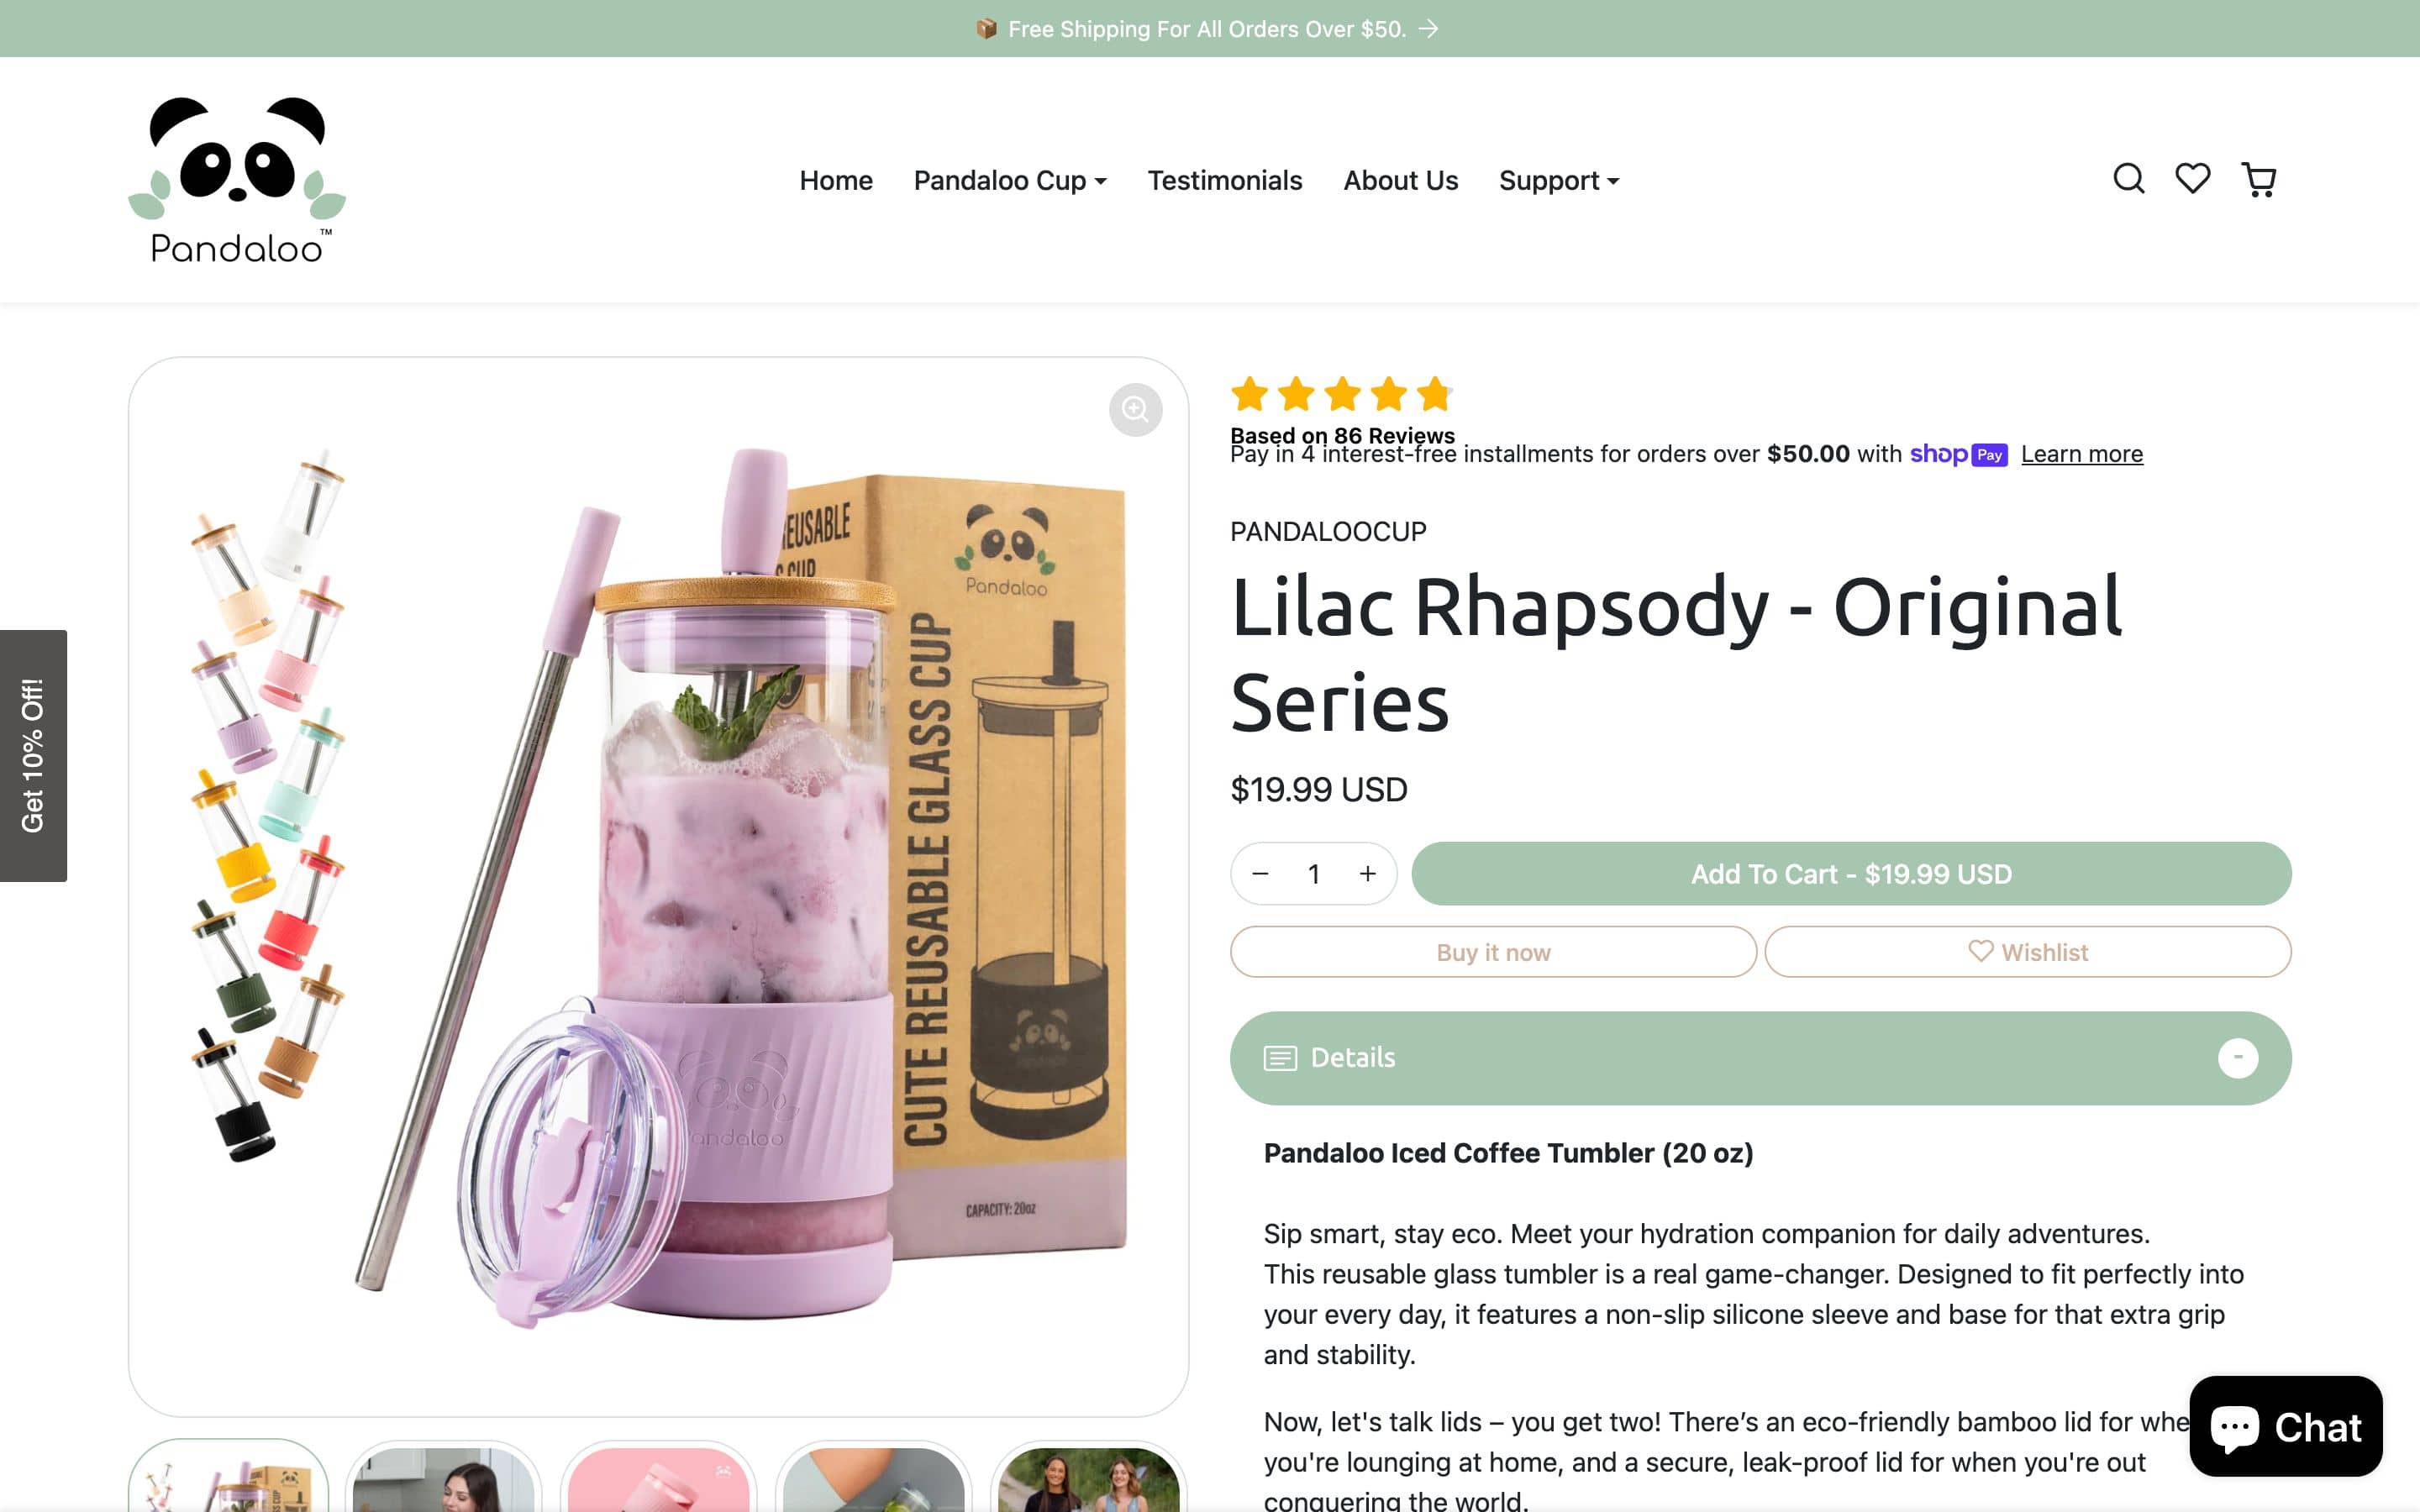Go to the Testimonials page
This screenshot has height=1512, width=2420.
(1224, 180)
